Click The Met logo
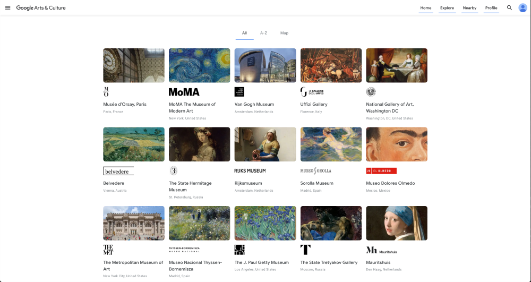This screenshot has height=282, width=531. 108,250
